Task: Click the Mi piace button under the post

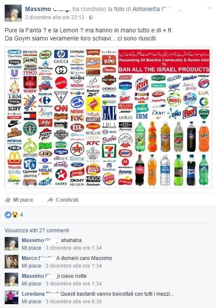Action: [19, 200]
